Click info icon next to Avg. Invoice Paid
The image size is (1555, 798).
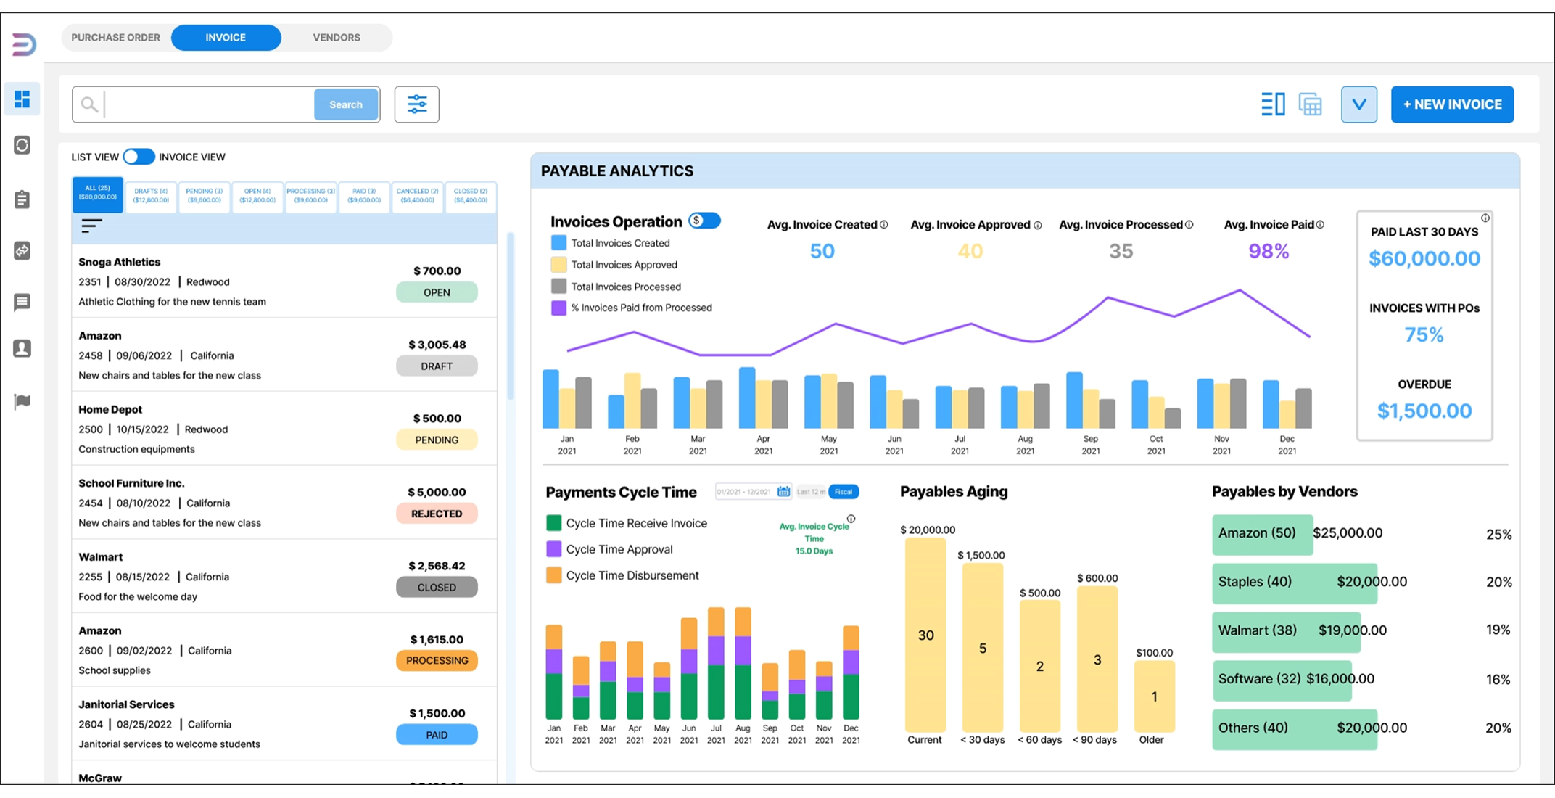(x=1320, y=225)
